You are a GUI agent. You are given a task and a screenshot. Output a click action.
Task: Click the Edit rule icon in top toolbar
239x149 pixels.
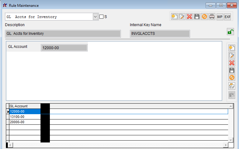point(182,17)
